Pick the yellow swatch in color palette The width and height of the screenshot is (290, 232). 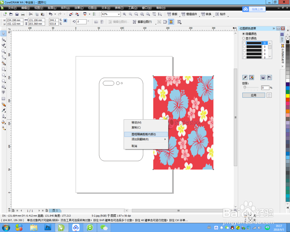click(288, 96)
